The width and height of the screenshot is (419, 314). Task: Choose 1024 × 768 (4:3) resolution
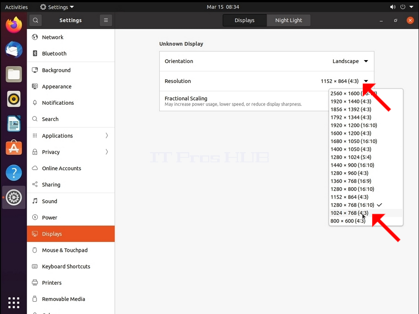366,213
